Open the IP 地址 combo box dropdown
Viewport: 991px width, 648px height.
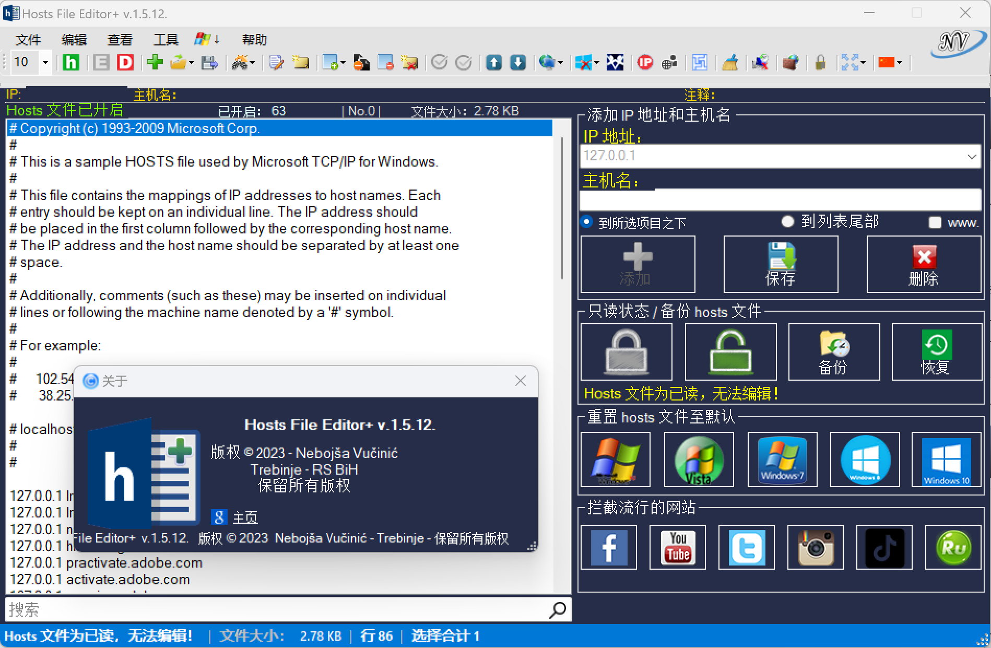[x=972, y=156]
